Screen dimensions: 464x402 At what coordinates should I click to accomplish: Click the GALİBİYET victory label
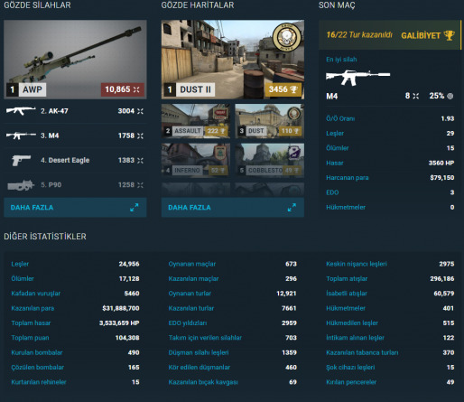[421, 35]
